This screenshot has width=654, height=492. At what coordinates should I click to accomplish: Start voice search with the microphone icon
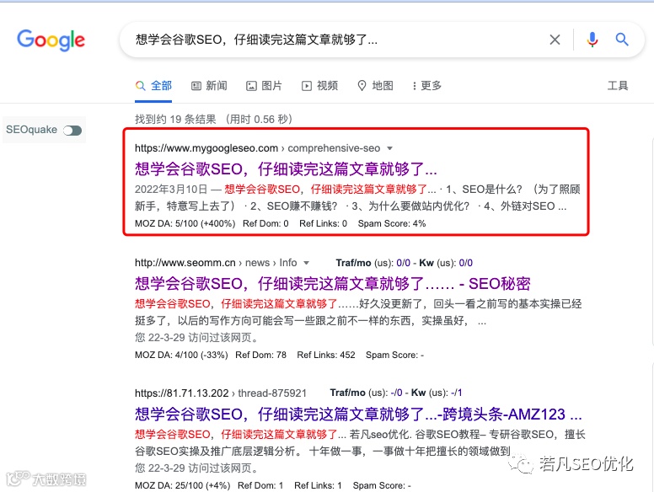point(592,40)
